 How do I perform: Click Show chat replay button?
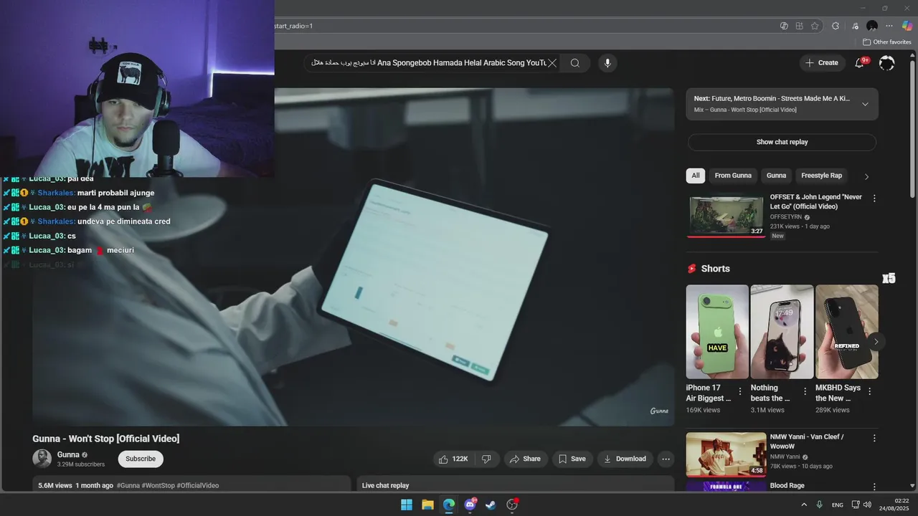pyautogui.click(x=782, y=142)
